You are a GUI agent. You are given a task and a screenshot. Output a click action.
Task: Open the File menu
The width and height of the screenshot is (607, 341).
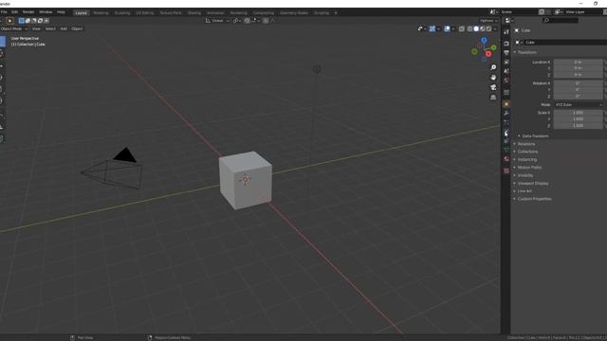[x=4, y=12]
